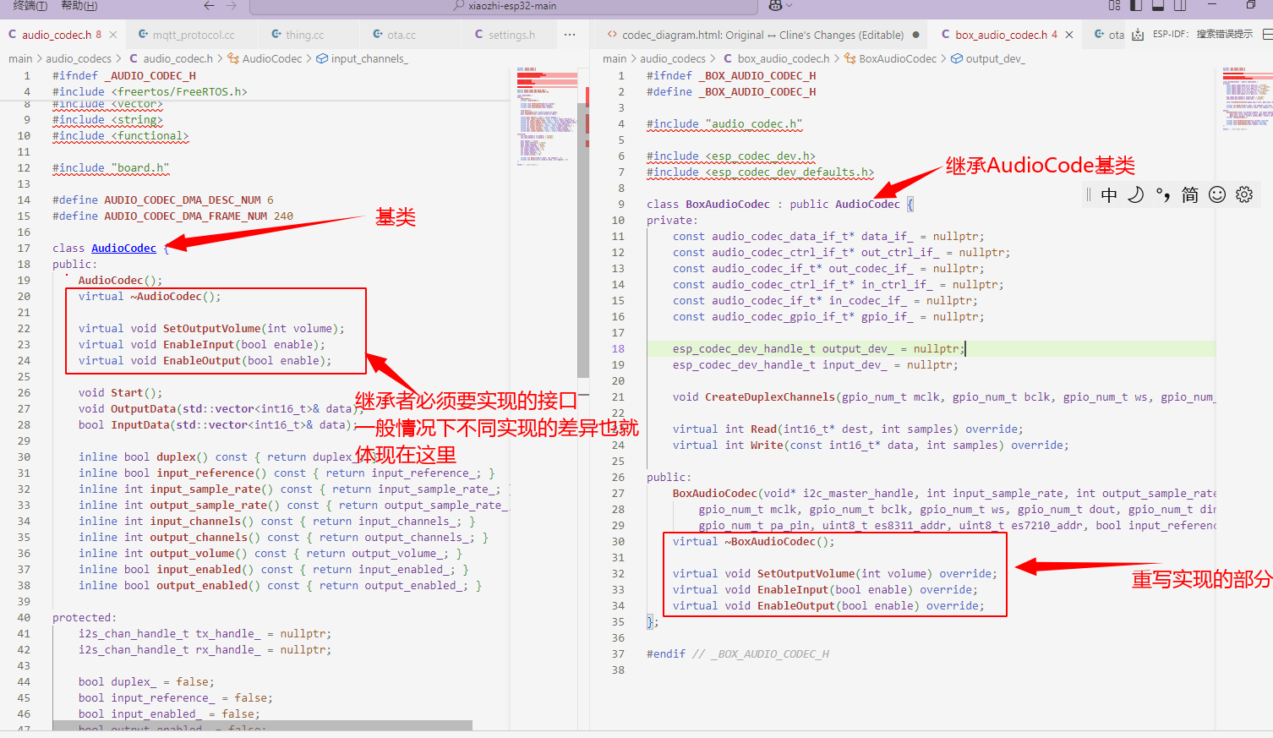Screen dimensions: 1273x738
Task: Click 'AUDIO_CODEC_DMA_FRAME_NUM 240' define line
Action: point(172,216)
